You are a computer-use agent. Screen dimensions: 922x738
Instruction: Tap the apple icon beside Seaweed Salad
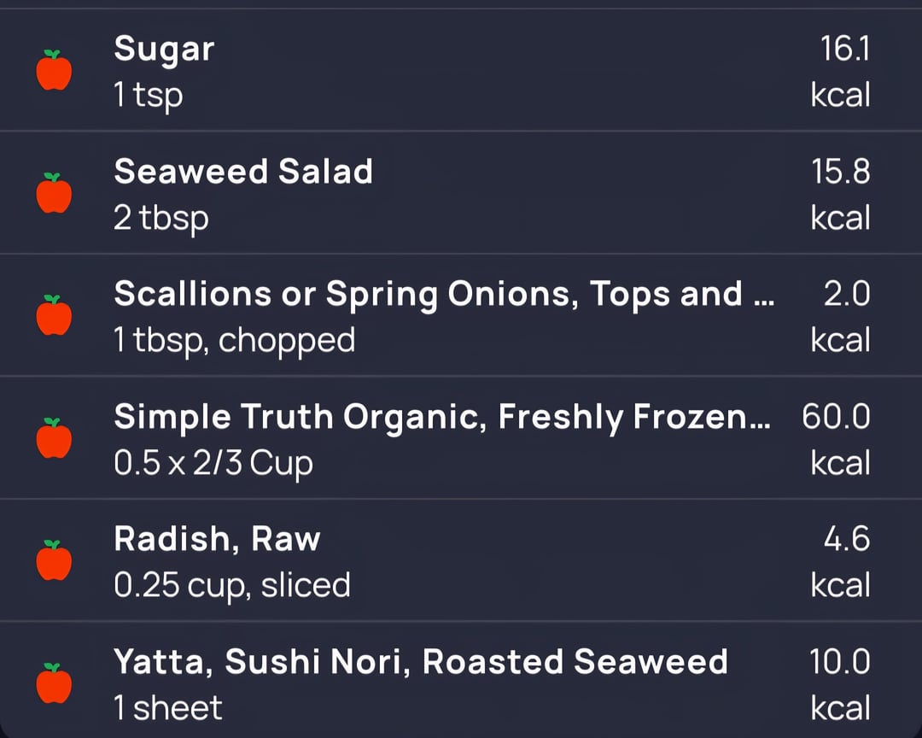(x=54, y=193)
